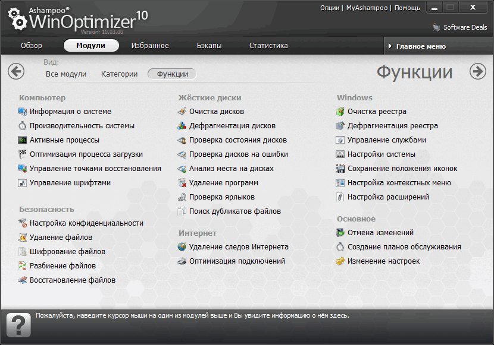Switch to the 'Статистика' tab
Viewport: 494px width, 345px height.
pos(268,46)
